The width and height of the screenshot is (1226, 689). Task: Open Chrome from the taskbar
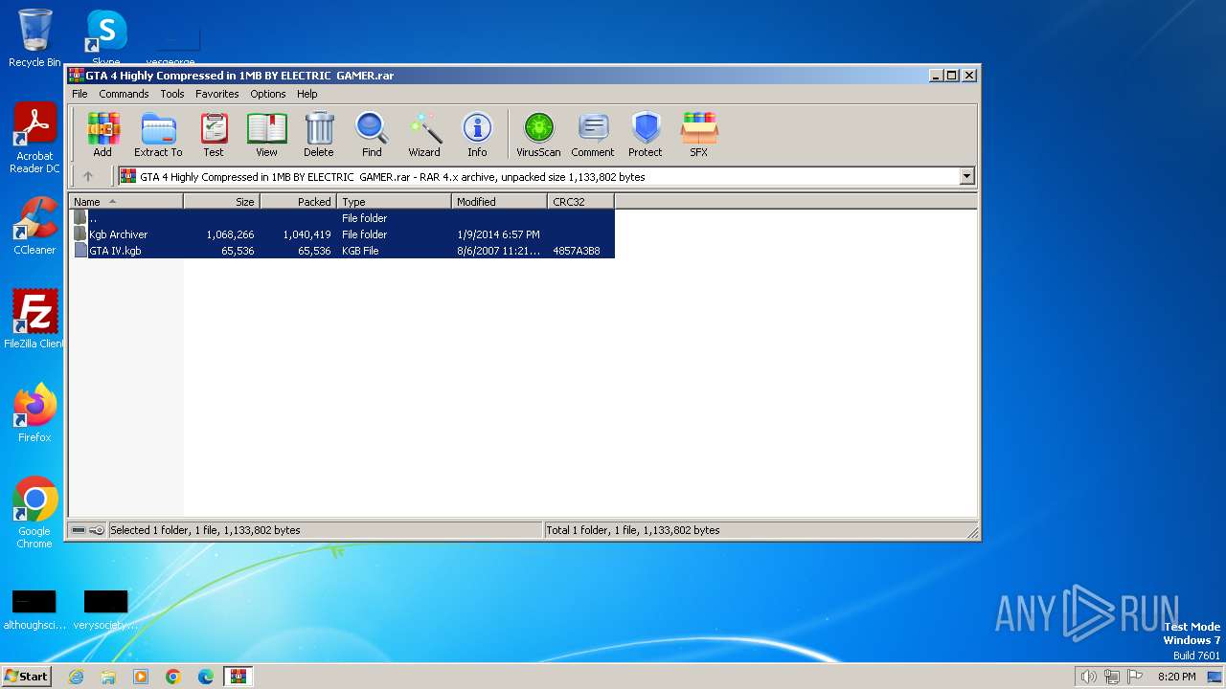click(173, 677)
